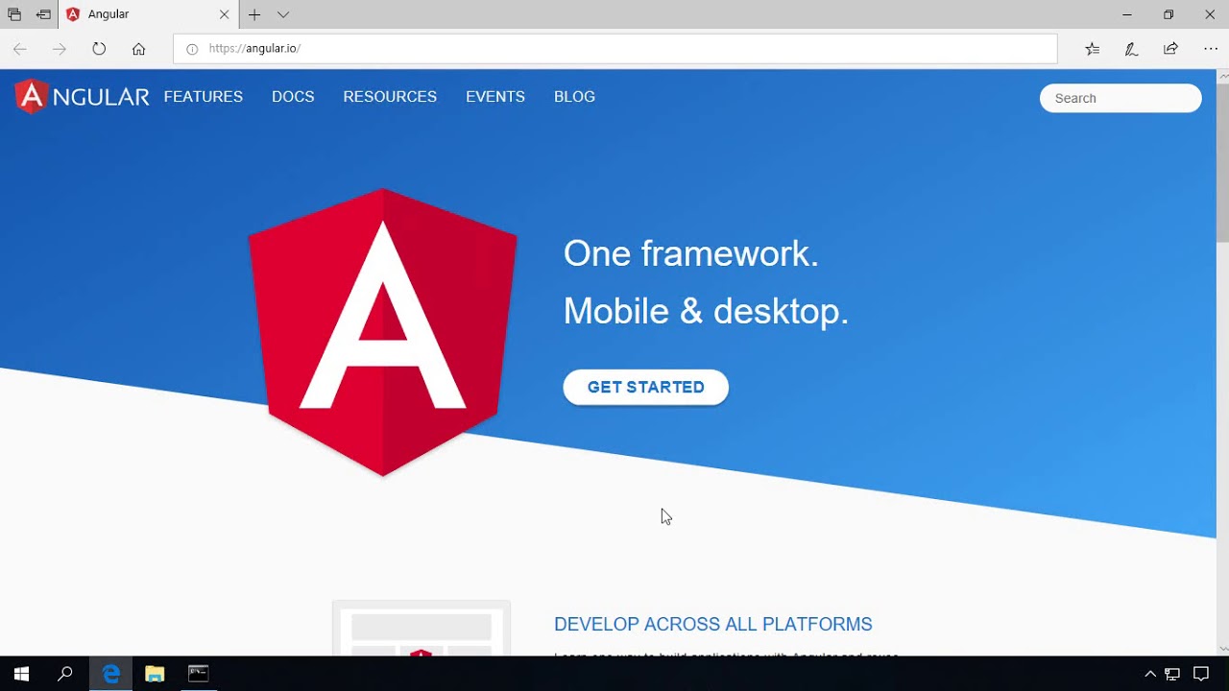Viewport: 1229px width, 691px height.
Task: Click the platforms illustration thumbnail
Action: pos(422,629)
